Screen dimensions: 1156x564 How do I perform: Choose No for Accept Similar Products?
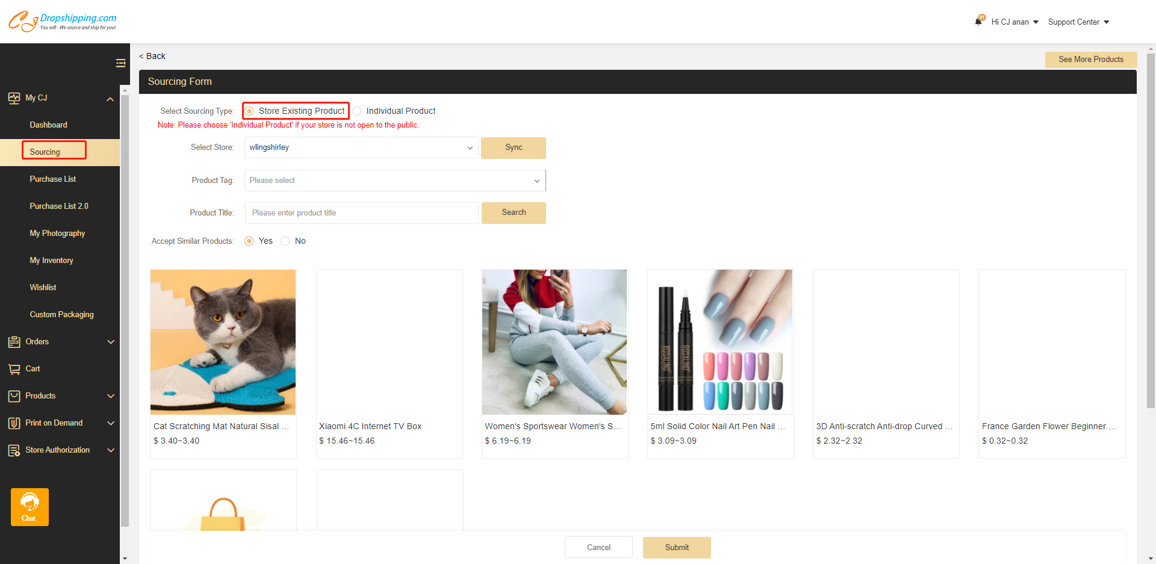tap(285, 241)
